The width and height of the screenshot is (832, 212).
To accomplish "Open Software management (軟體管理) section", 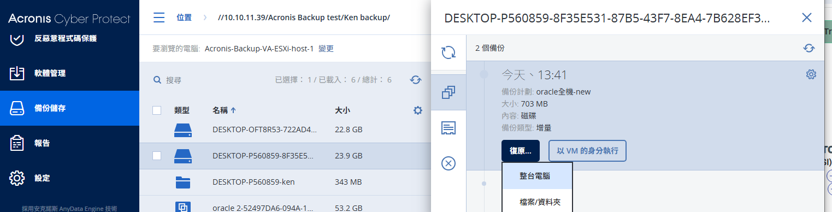I will coord(69,73).
